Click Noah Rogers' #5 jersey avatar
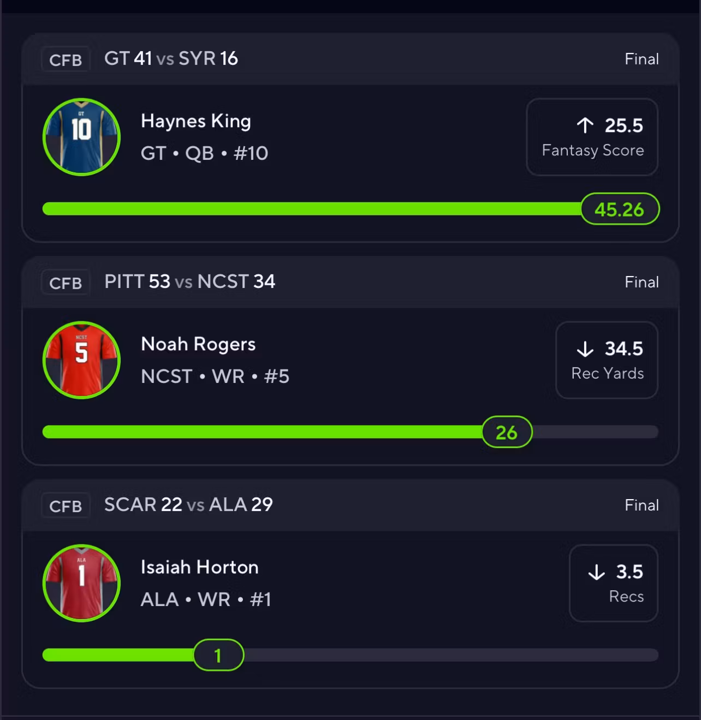The image size is (701, 720). click(x=81, y=360)
